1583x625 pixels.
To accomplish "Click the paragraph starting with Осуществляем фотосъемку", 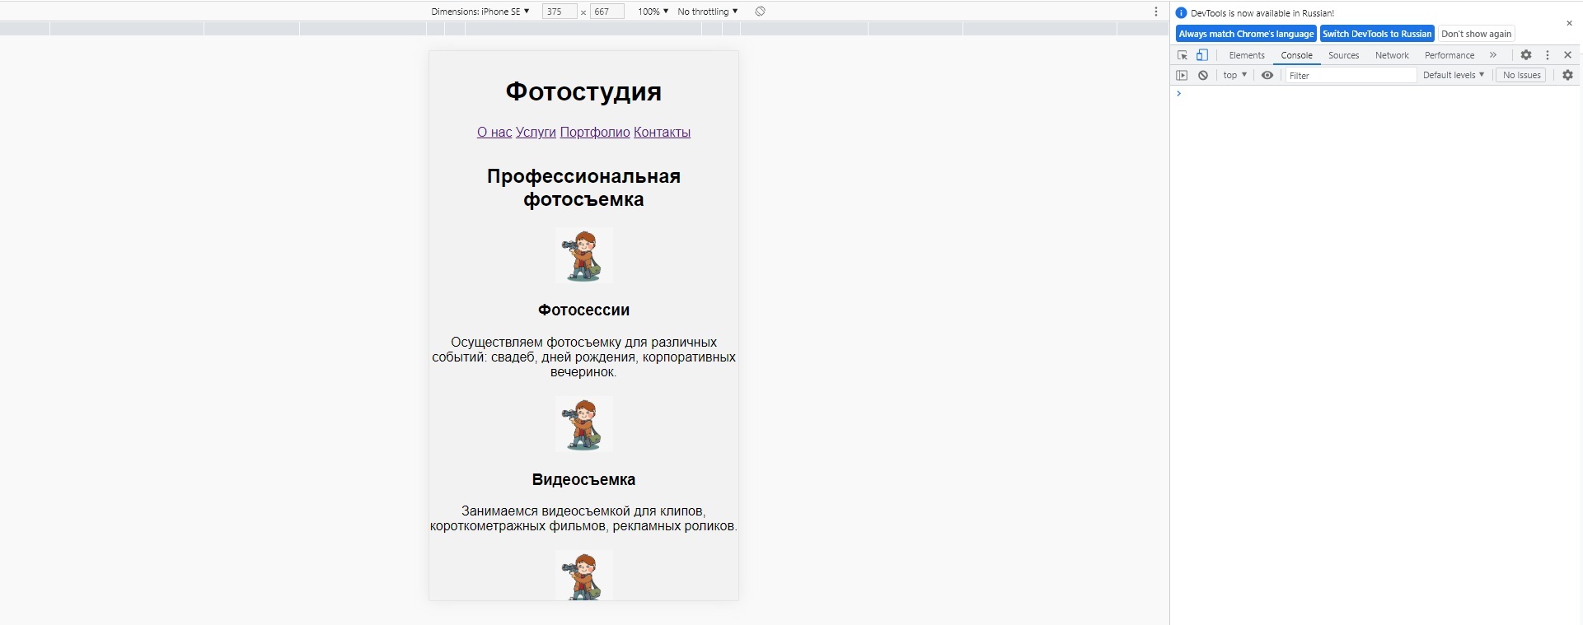I will pyautogui.click(x=583, y=357).
